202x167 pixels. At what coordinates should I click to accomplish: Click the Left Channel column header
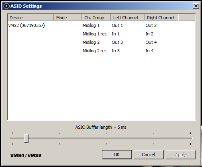click(x=128, y=18)
